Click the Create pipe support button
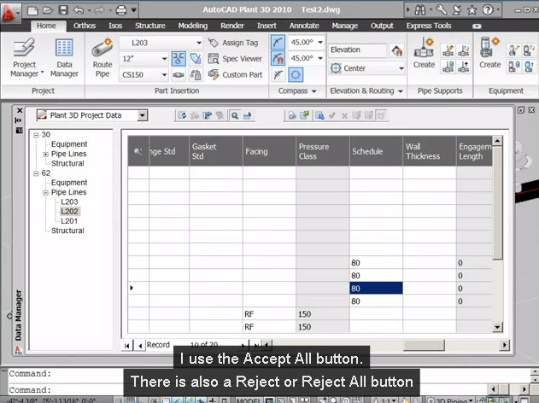The width and height of the screenshot is (539, 403). (x=424, y=53)
